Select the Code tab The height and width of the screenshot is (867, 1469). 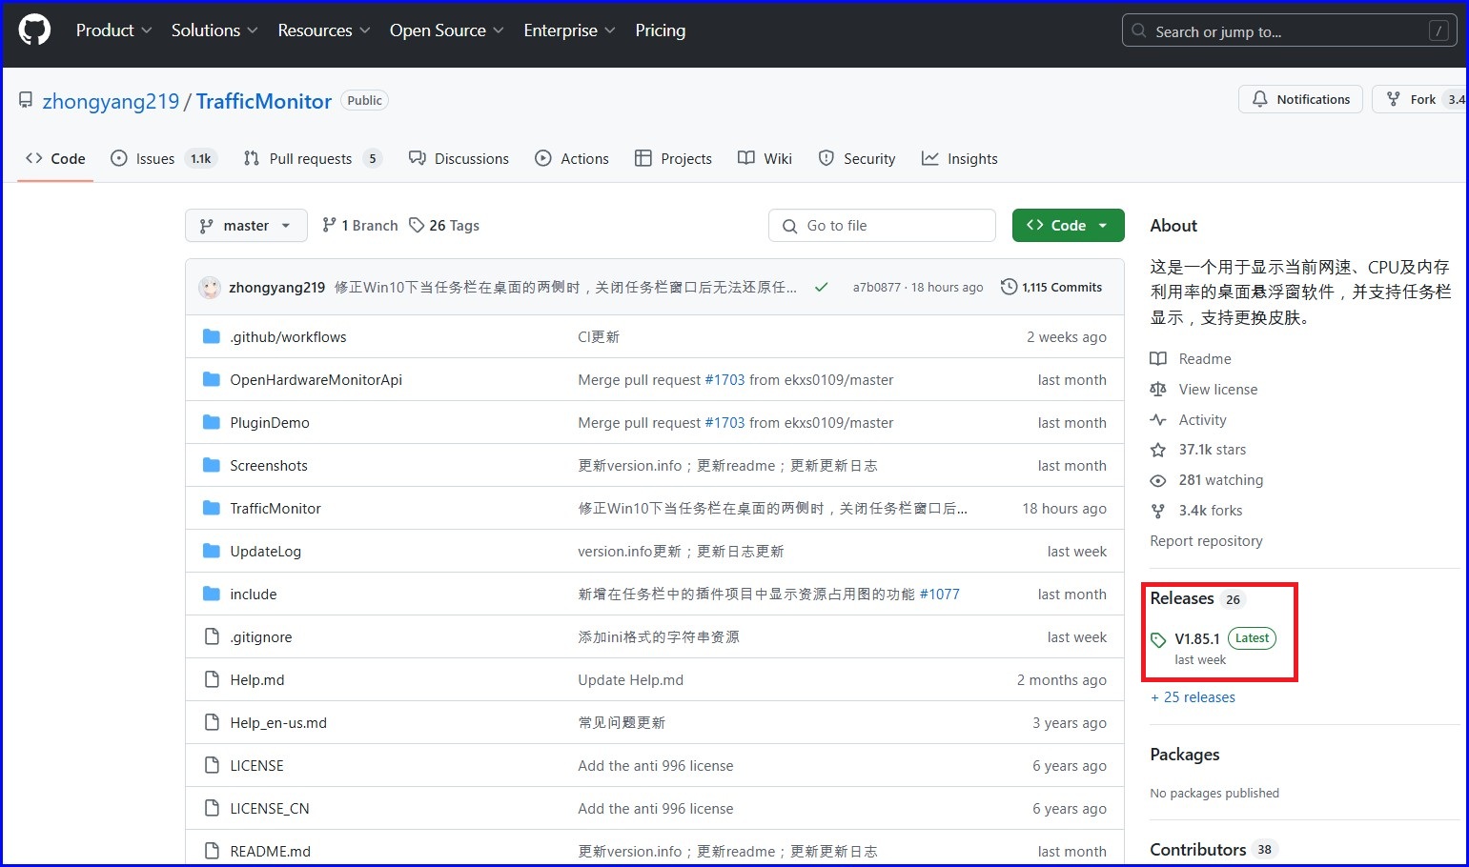(55, 158)
